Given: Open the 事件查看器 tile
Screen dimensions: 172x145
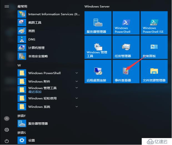Looking at the screenshot, I should point(126,72).
